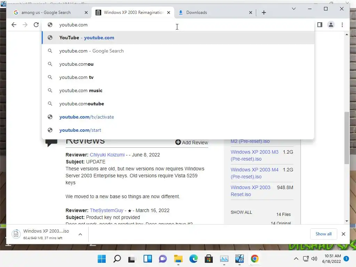This screenshot has width=356, height=267.
Task: Open reviewer Chiyuki Koizumi's profile
Action: (107, 155)
